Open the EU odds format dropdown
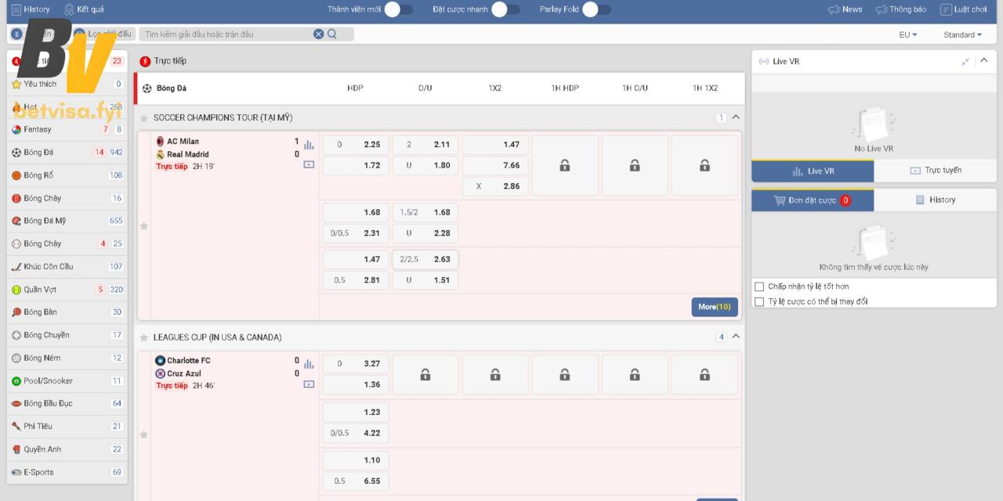The image size is (1003, 501). tap(907, 34)
